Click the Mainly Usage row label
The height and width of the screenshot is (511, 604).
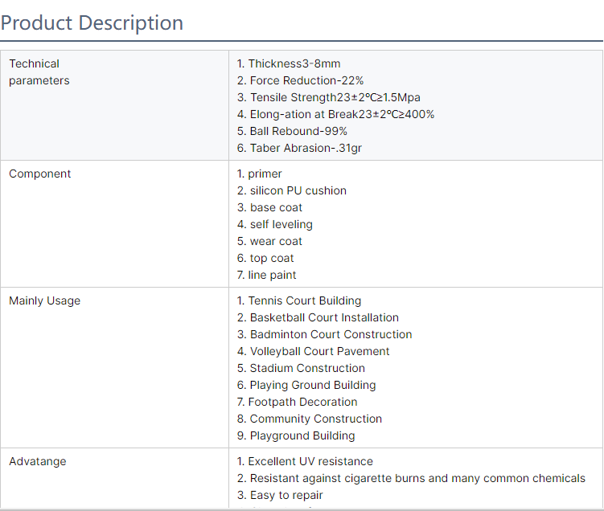(x=45, y=300)
